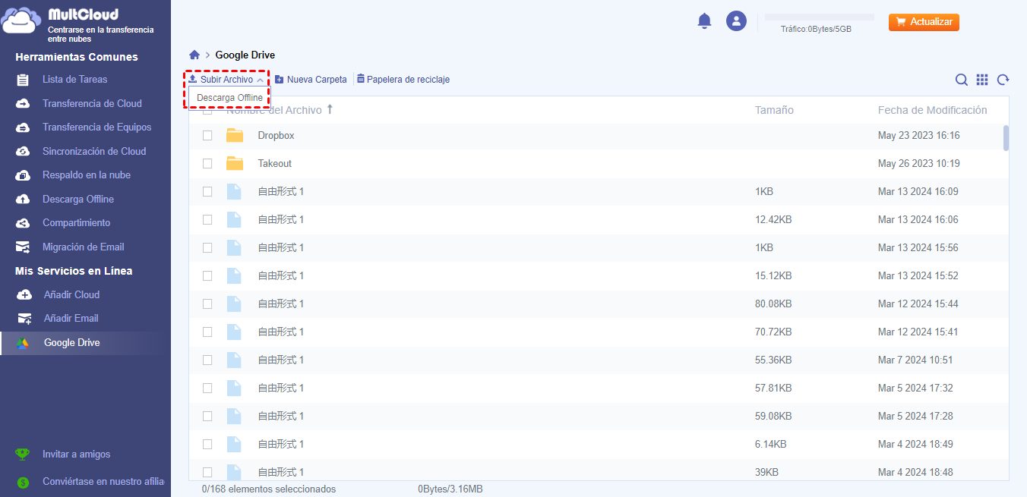Open notifications bell icon
This screenshot has height=497, width=1027.
click(705, 21)
